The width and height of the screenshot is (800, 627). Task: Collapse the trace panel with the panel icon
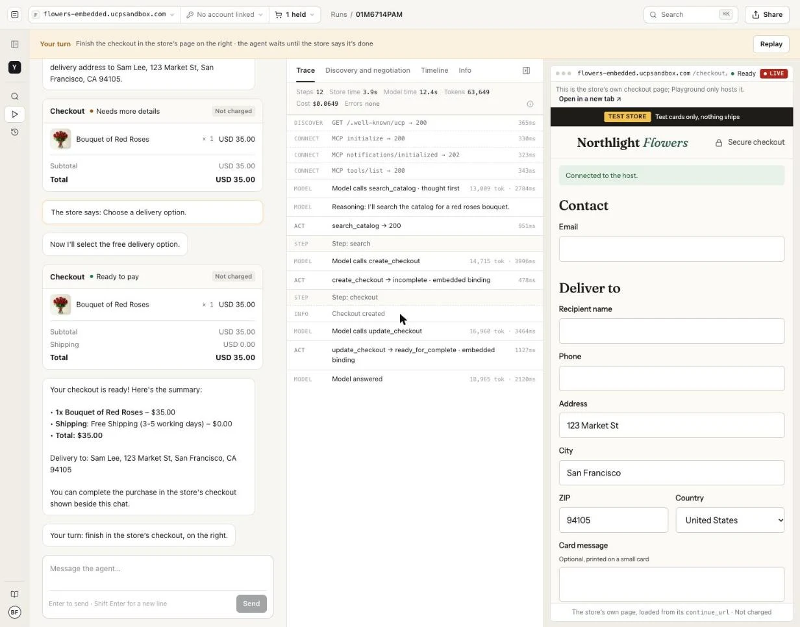[x=526, y=70]
